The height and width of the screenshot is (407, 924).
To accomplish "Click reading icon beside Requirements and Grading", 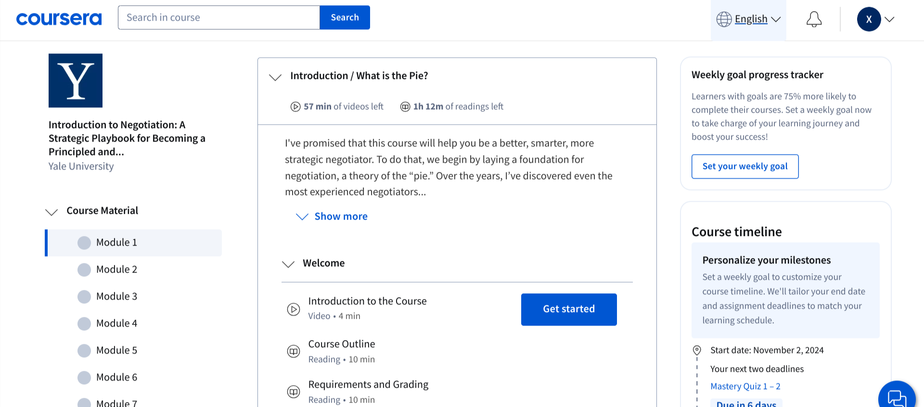I will [294, 392].
